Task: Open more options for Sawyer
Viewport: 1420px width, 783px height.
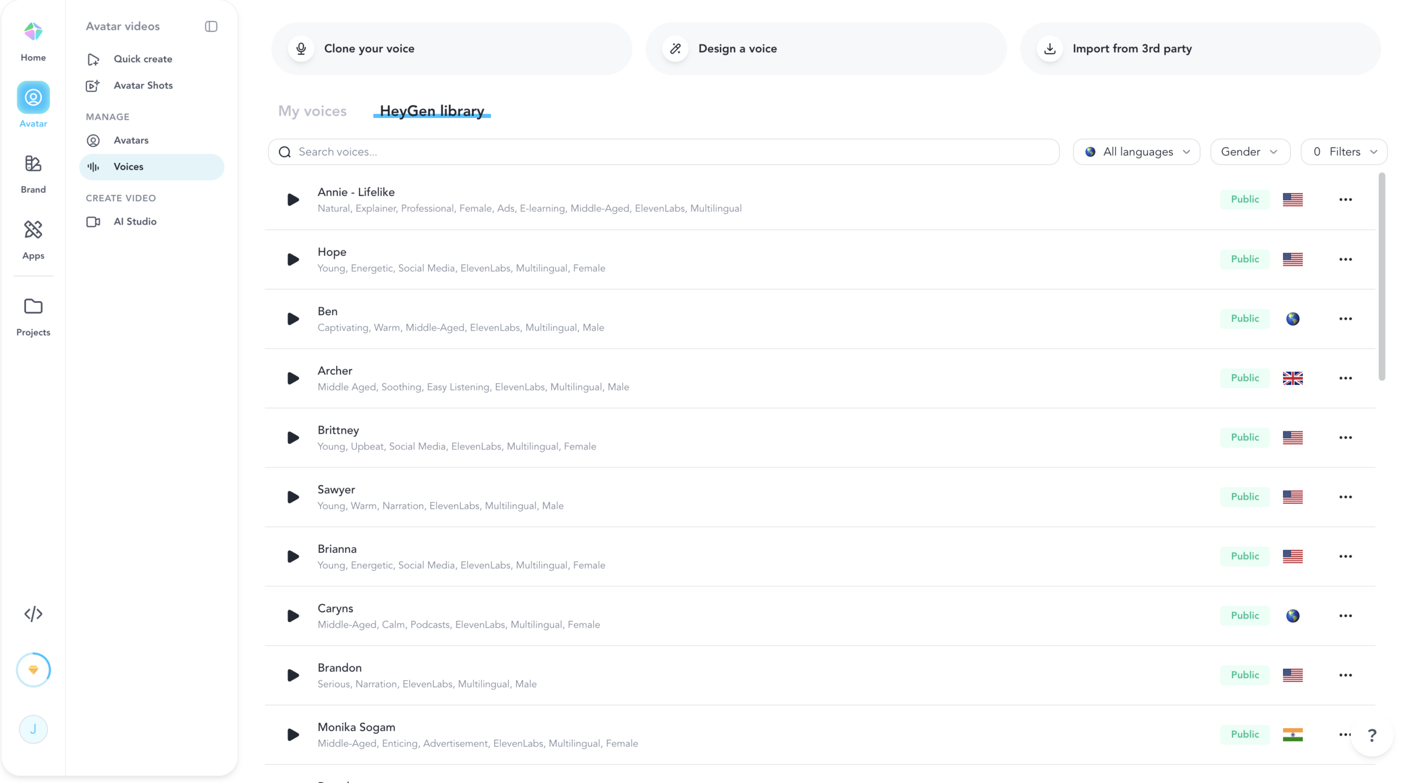Action: tap(1345, 497)
